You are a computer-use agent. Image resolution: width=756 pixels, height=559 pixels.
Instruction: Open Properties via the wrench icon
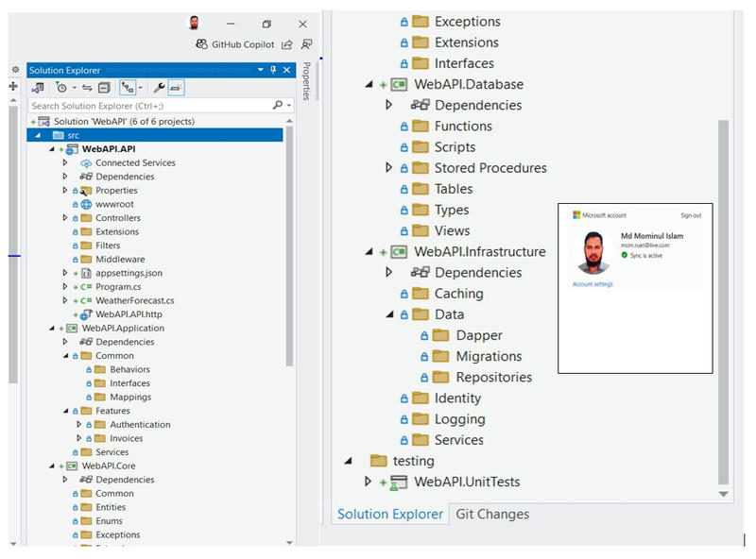pos(159,88)
